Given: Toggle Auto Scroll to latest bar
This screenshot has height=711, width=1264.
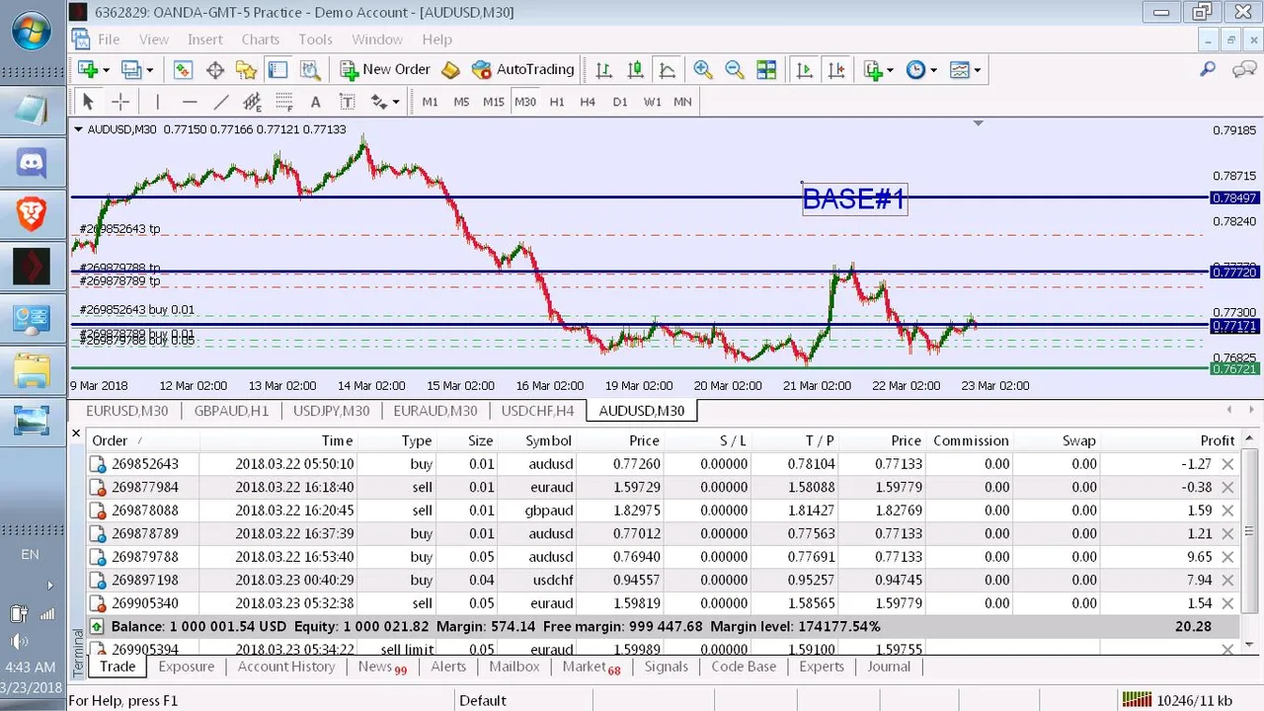Looking at the screenshot, I should 805,69.
